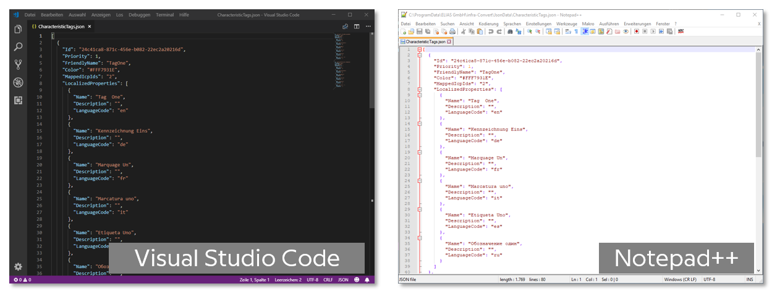This screenshot has width=772, height=294.
Task: Click the JSON language mode in VS Code status bar
Action: [342, 280]
